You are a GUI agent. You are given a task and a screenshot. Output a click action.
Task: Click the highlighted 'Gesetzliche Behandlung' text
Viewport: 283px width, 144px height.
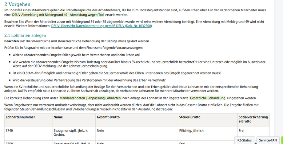pos(208,98)
